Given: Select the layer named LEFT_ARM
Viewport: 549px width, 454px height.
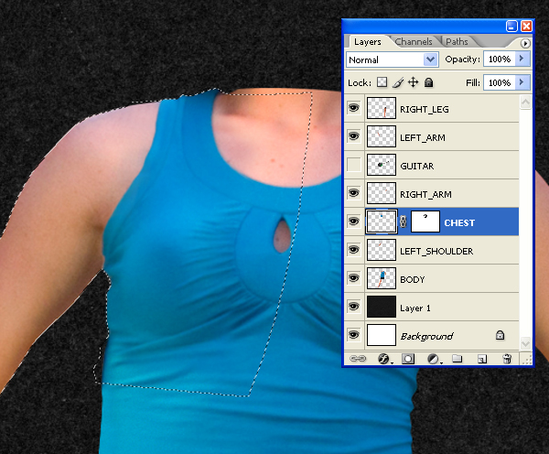Looking at the screenshot, I should click(x=422, y=137).
